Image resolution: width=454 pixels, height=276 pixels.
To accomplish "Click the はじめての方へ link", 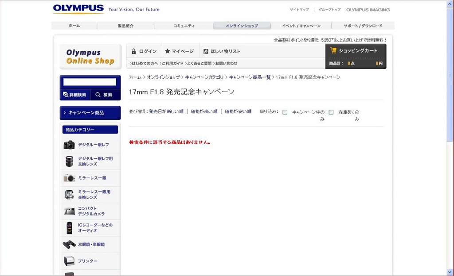I will (x=144, y=63).
